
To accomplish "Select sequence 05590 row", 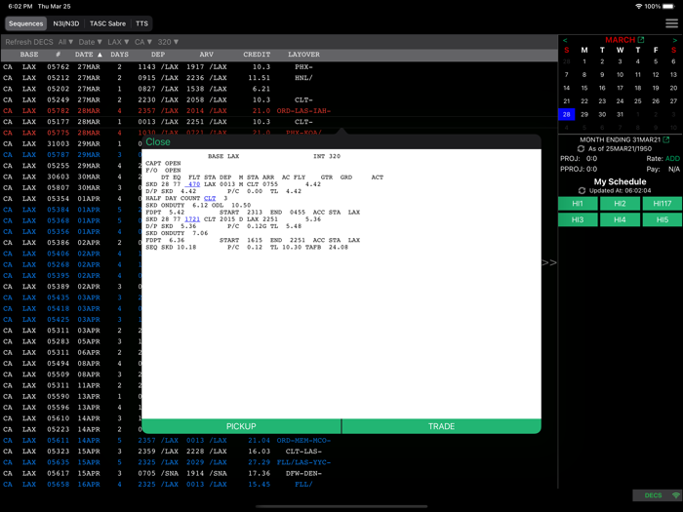I will coord(71,396).
